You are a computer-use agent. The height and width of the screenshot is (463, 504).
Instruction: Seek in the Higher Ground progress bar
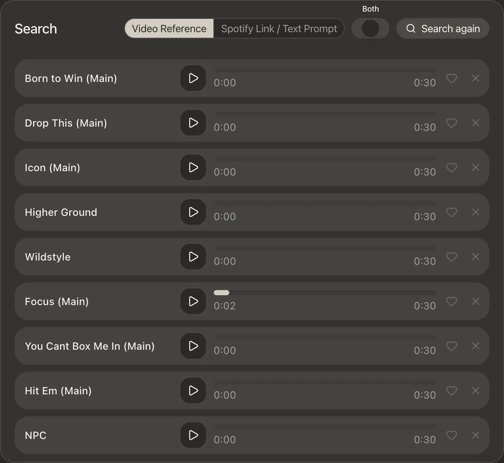click(325, 203)
